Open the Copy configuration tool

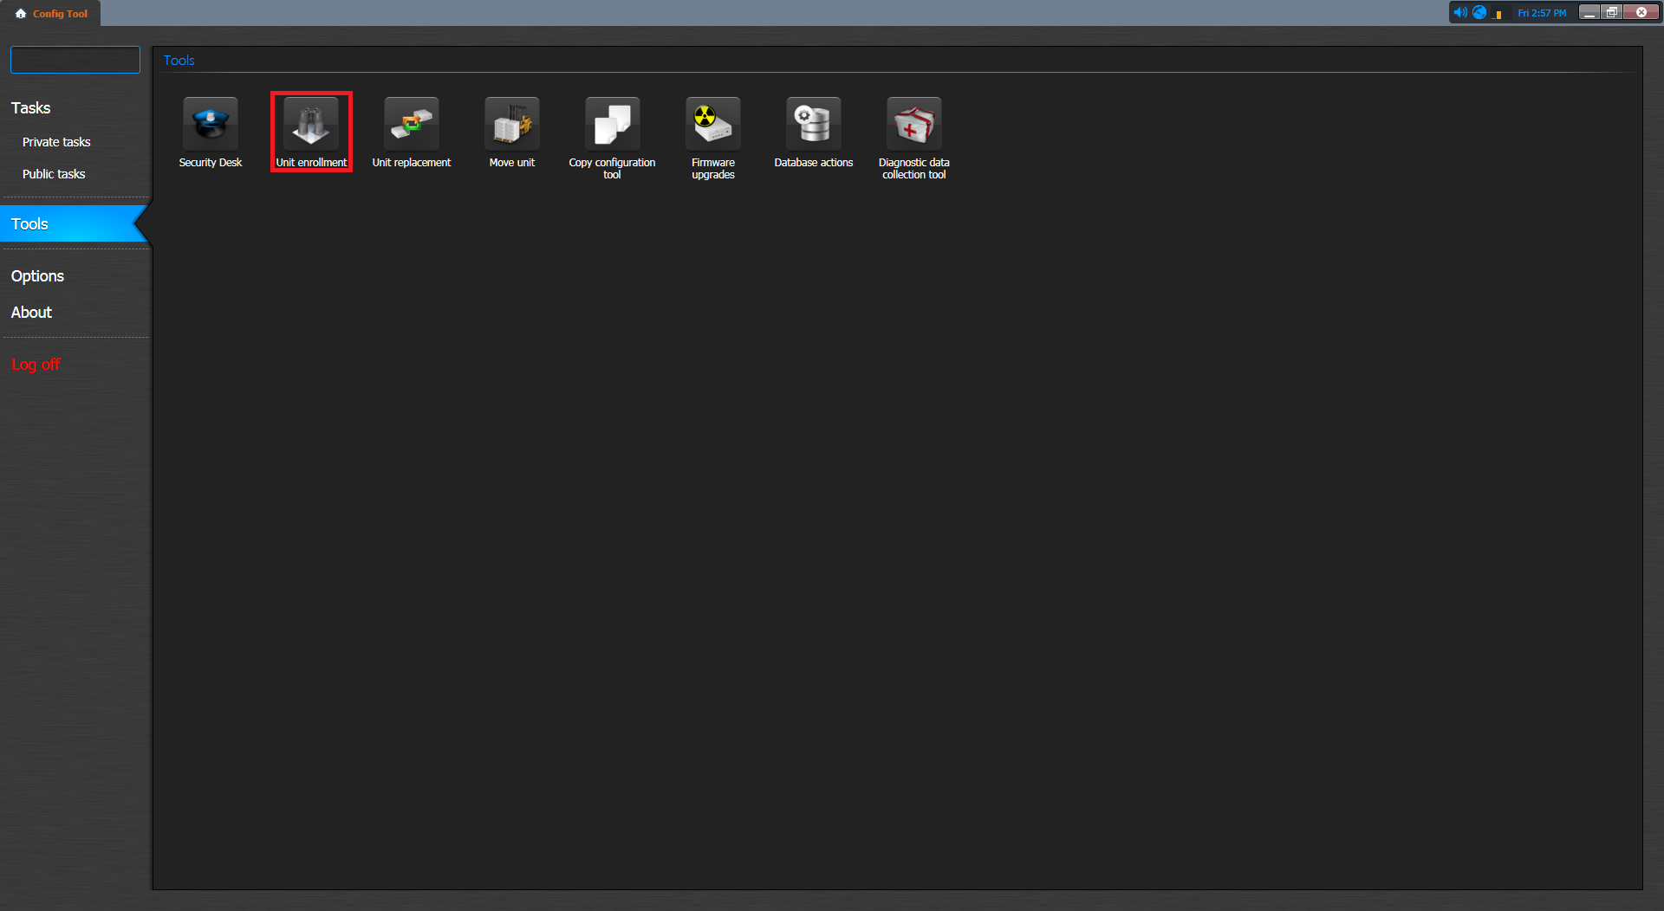click(x=612, y=132)
